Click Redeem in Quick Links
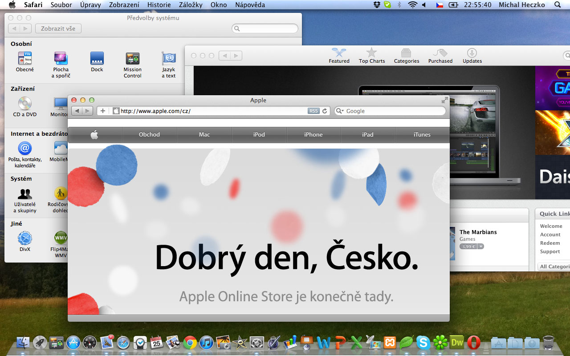 pos(550,243)
